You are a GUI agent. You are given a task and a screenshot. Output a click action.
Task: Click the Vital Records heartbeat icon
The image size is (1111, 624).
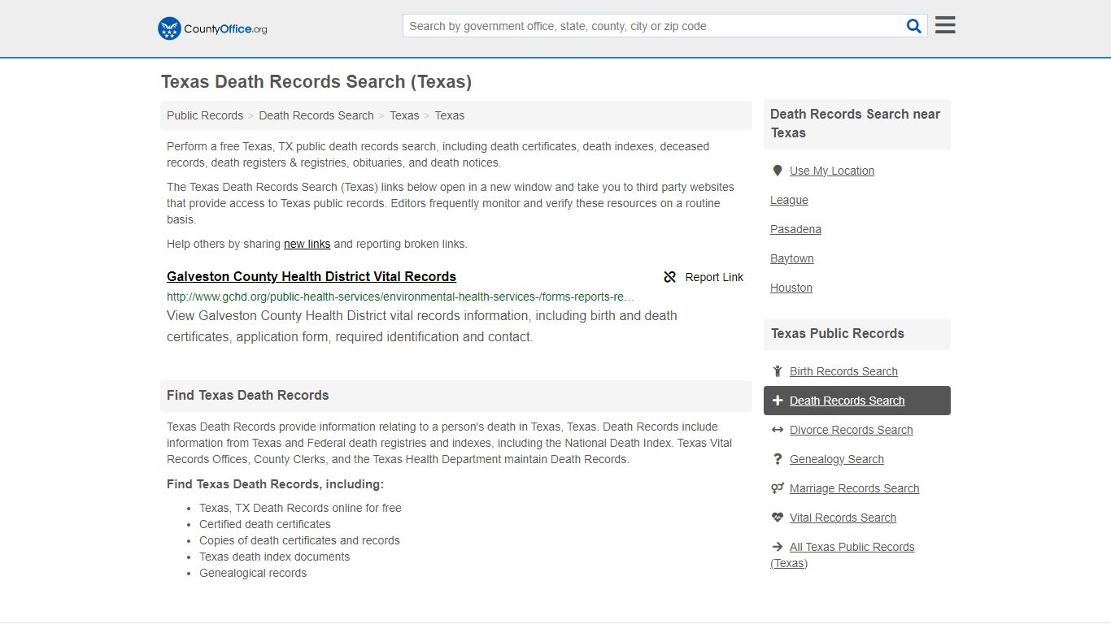[x=778, y=518]
